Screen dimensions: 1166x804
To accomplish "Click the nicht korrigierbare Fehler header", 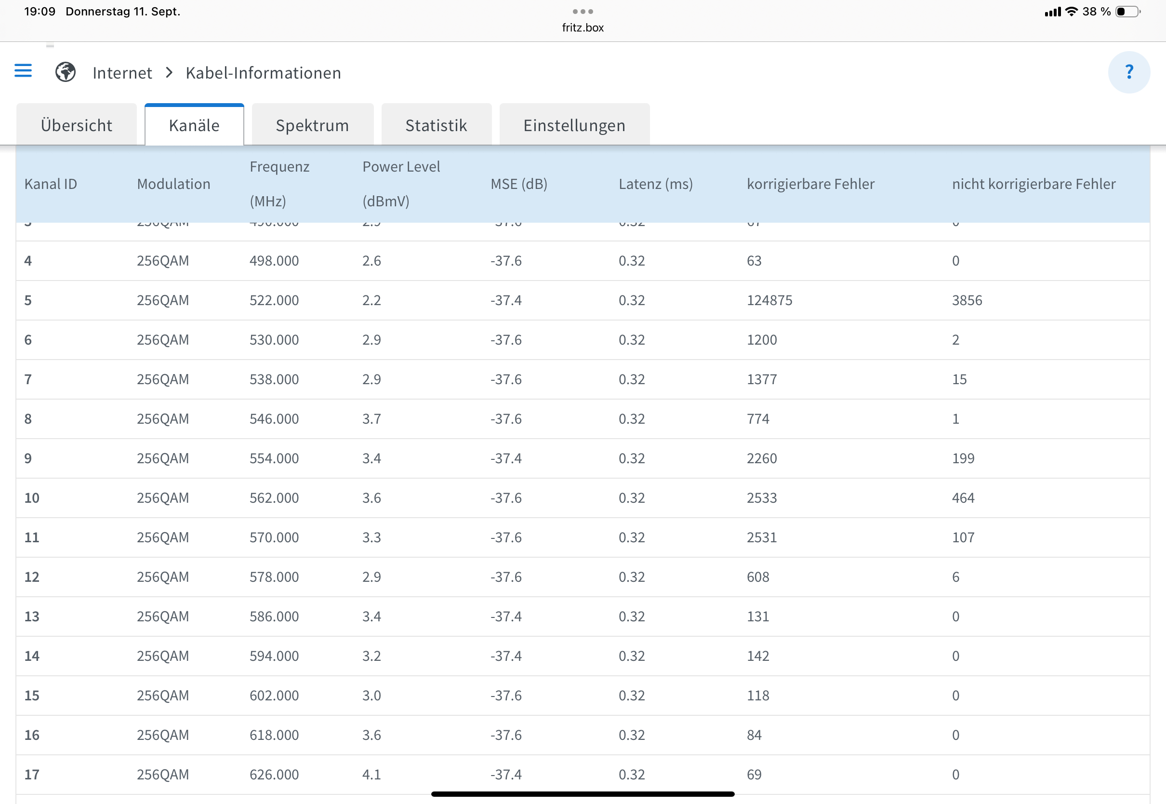I will (1033, 184).
